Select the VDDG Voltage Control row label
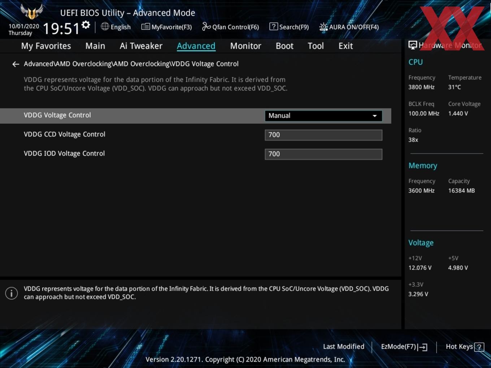The image size is (491, 368). point(57,115)
